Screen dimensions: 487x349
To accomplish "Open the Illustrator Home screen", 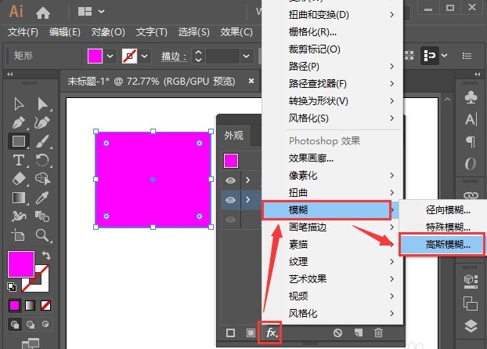I will point(43,13).
